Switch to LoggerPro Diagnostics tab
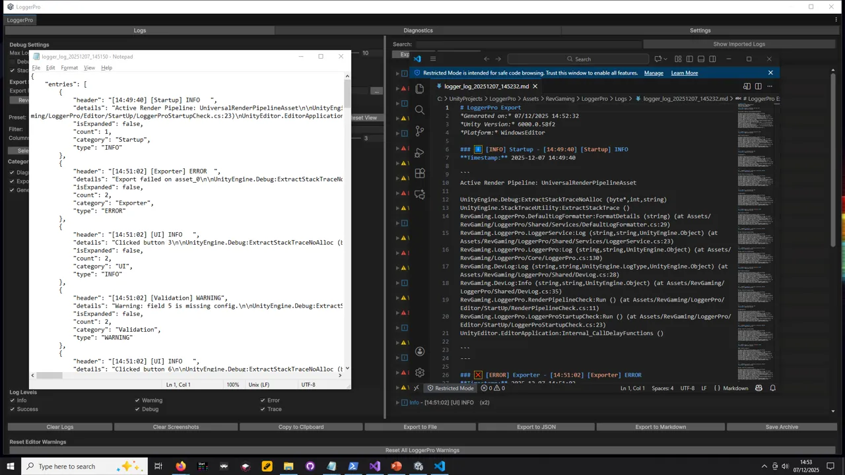 click(418, 30)
